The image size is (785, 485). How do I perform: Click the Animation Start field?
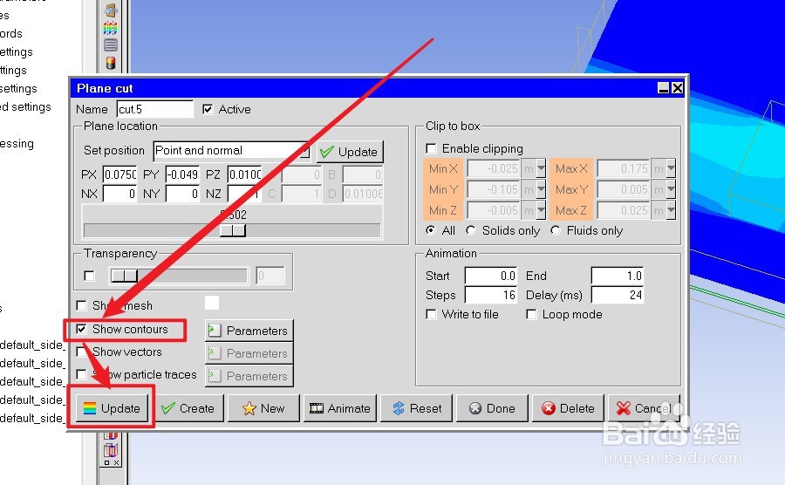[x=491, y=276]
